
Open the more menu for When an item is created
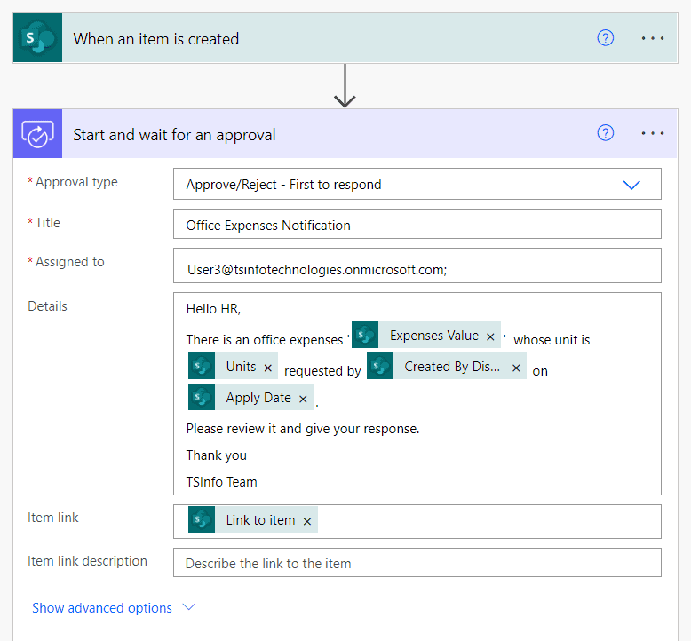[x=653, y=38]
